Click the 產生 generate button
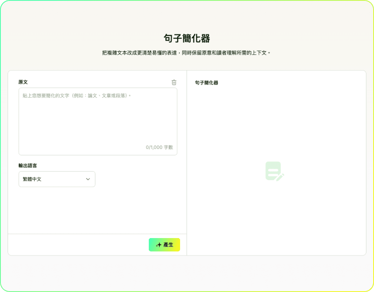Viewport: 374px width, 292px height. 164,245
